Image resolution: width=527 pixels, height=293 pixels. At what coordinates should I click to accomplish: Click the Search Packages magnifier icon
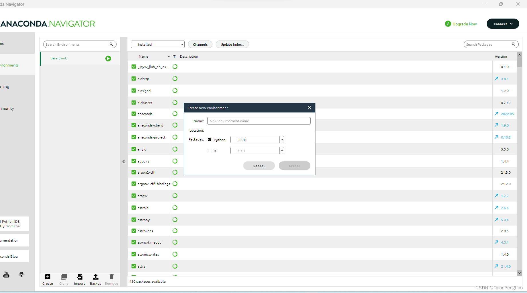pos(514,44)
